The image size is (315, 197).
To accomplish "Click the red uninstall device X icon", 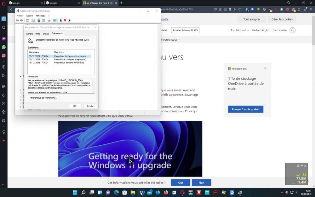I will pyautogui.click(x=65, y=20).
